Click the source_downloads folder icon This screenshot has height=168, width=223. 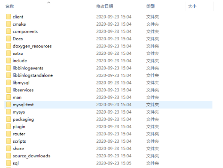pos(9,156)
